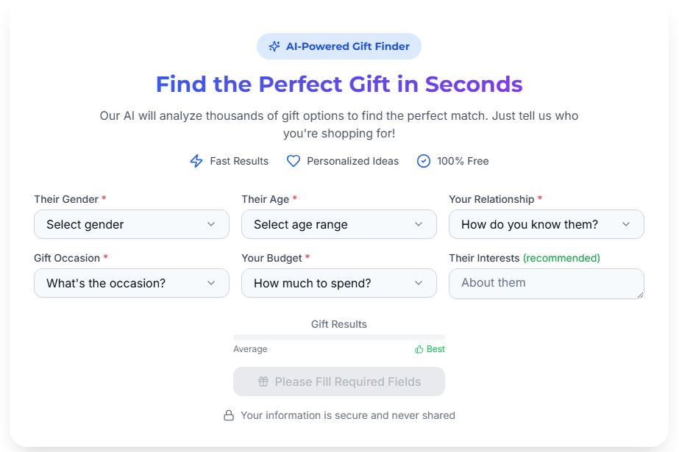Open the How do you know them dropdown
Viewport: 679px width, 452px height.
click(x=546, y=224)
